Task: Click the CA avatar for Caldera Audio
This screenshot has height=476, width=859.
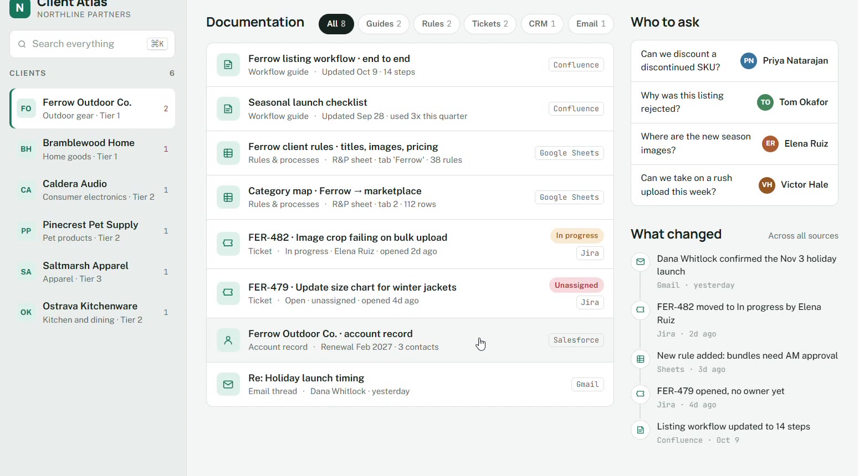Action: [26, 190]
